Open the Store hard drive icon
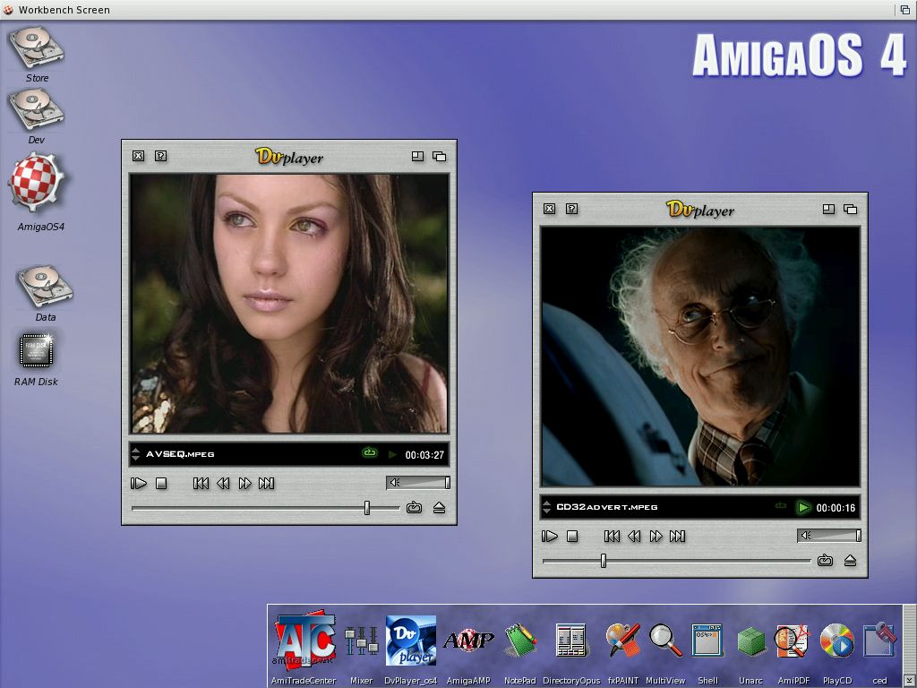Image resolution: width=917 pixels, height=688 pixels. click(36, 47)
